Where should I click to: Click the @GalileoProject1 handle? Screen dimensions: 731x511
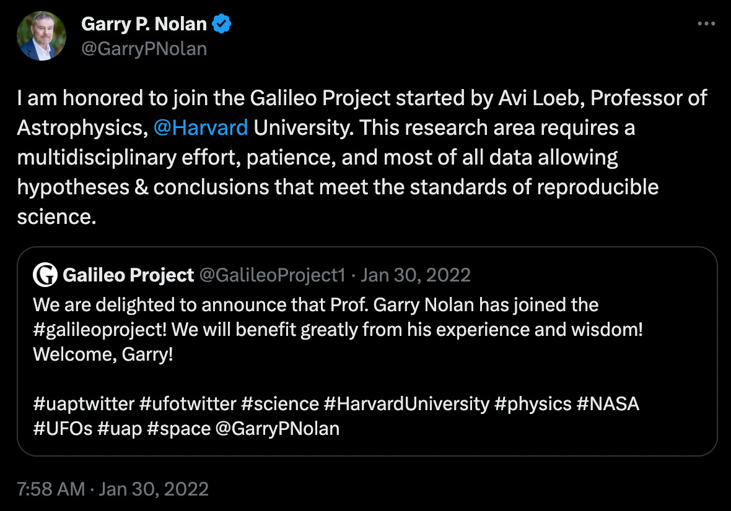273,275
